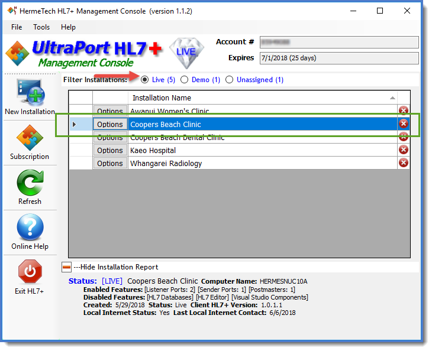Click the Account # field
Viewport: 432px width, 351px height.
click(x=339, y=42)
